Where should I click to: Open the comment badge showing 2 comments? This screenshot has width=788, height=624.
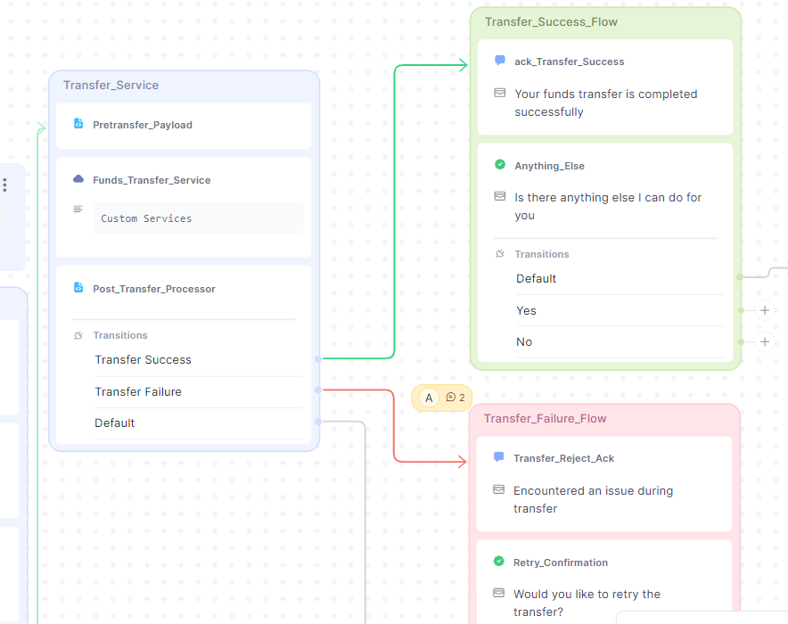456,398
